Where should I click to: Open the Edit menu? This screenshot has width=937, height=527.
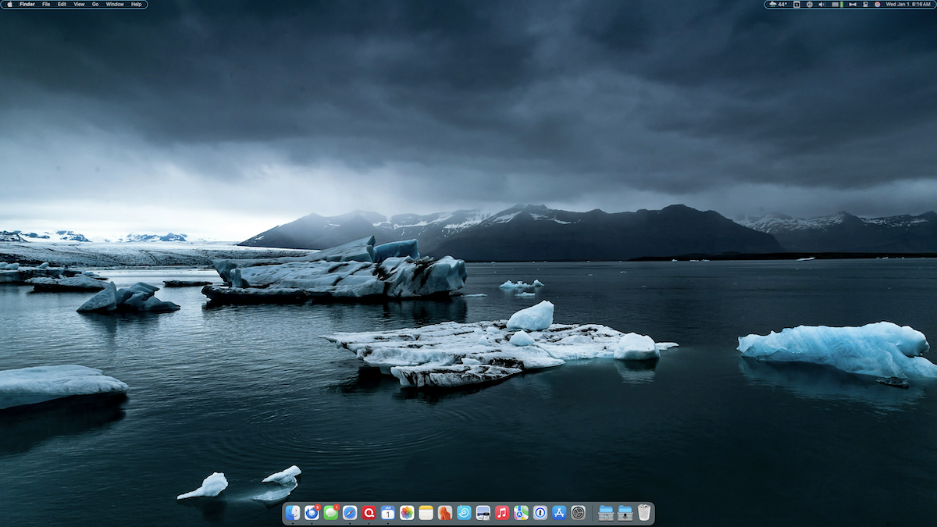point(62,4)
